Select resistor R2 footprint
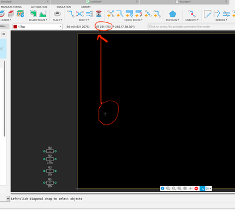 (x=50, y=171)
